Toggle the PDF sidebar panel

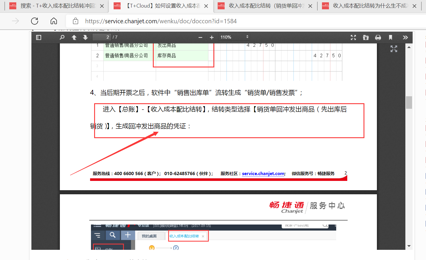(x=39, y=37)
